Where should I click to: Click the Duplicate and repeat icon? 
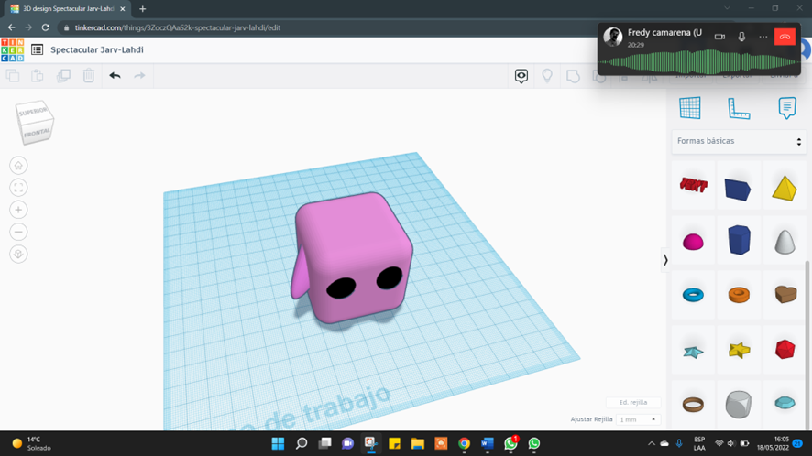pos(63,76)
